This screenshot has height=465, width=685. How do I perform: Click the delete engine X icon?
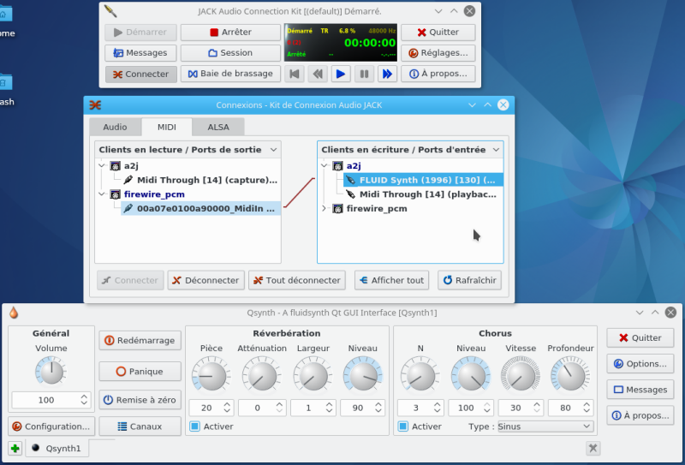pos(593,448)
